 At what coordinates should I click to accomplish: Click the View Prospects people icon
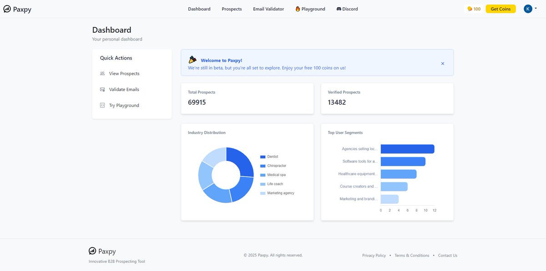(102, 74)
